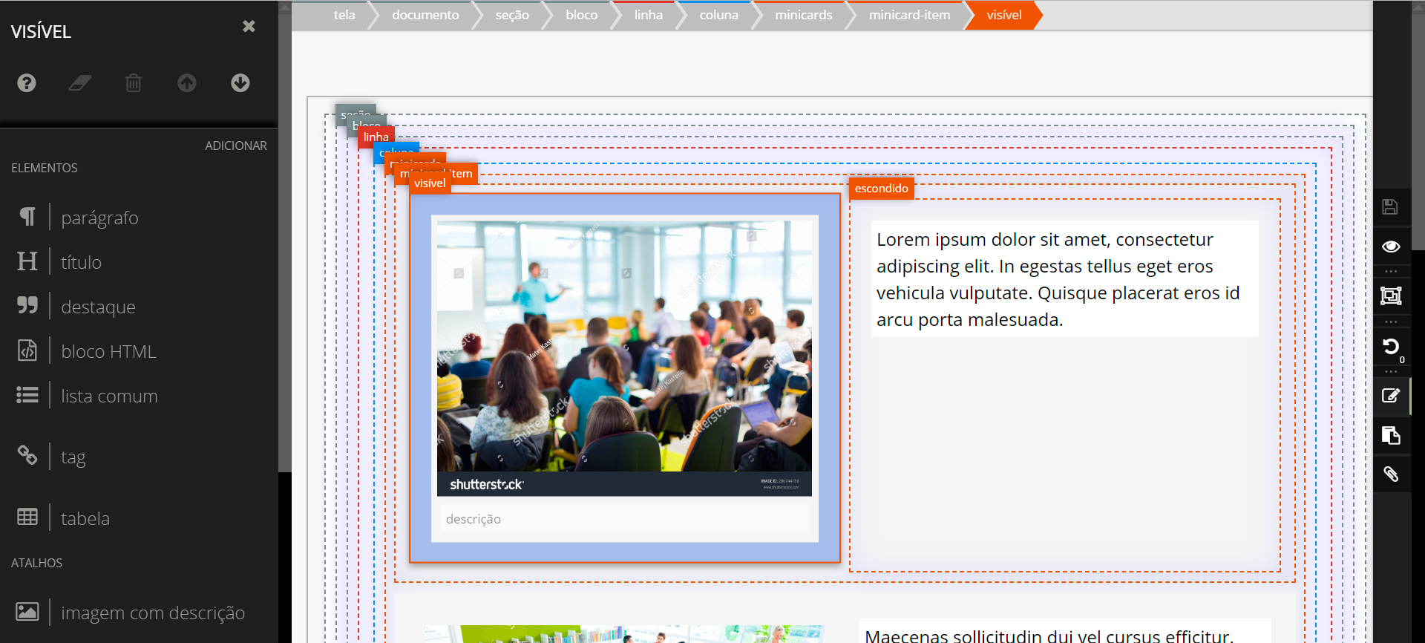Go to bloco breadcrumb
This screenshot has height=643, width=1425.
(581, 15)
